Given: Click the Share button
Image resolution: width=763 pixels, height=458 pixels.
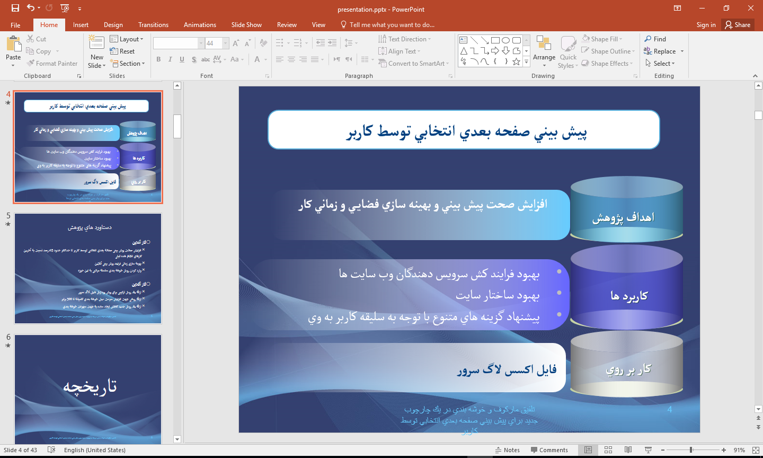Looking at the screenshot, I should [x=738, y=25].
